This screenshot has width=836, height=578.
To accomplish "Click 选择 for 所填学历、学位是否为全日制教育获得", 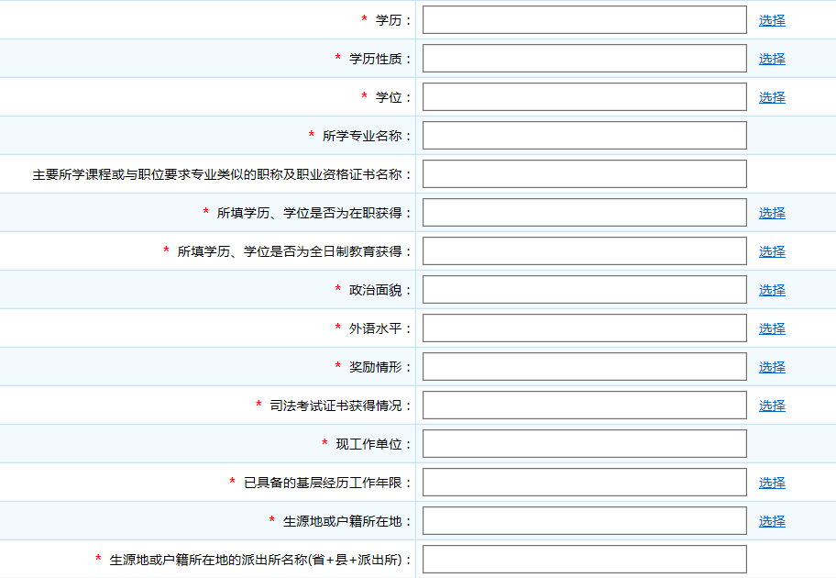I will [773, 250].
